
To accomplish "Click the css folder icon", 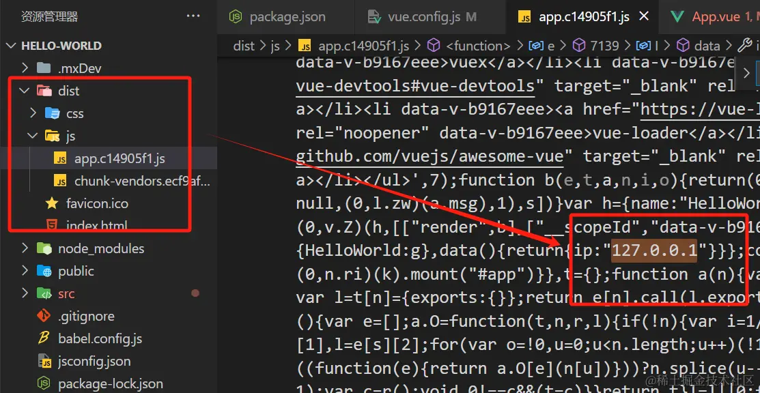I will click(x=52, y=113).
